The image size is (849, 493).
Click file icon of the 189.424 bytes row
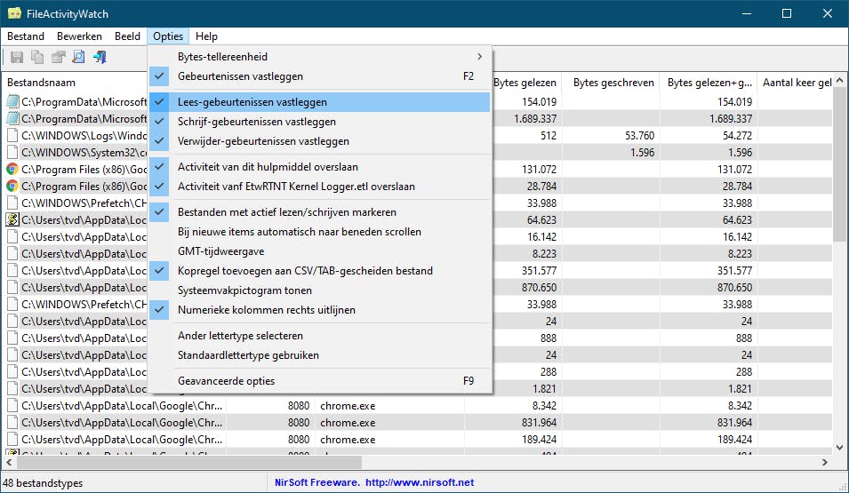tap(12, 440)
